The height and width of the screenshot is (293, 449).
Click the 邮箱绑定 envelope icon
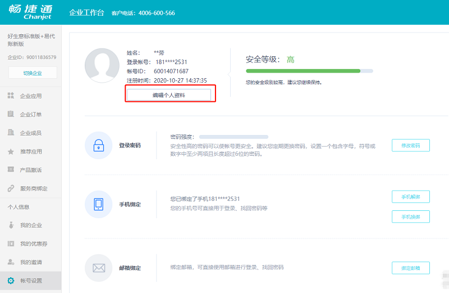[x=99, y=268]
